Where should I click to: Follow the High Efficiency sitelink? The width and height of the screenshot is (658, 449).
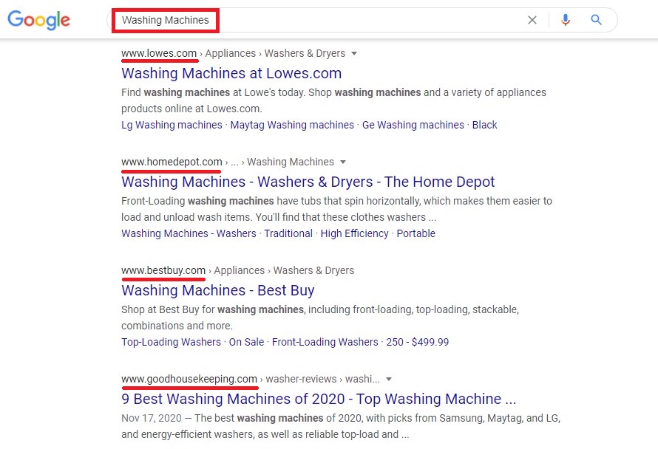[355, 233]
